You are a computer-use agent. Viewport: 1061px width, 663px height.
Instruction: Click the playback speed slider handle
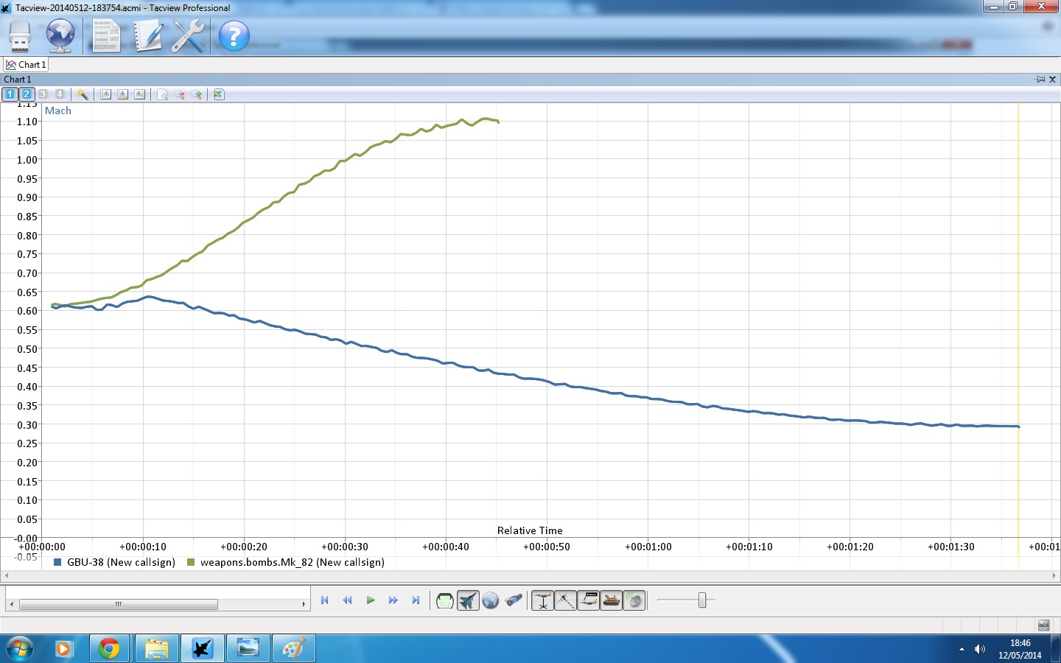point(702,600)
